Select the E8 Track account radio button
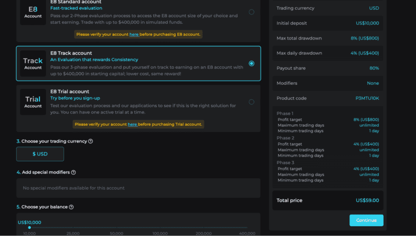 click(251, 63)
